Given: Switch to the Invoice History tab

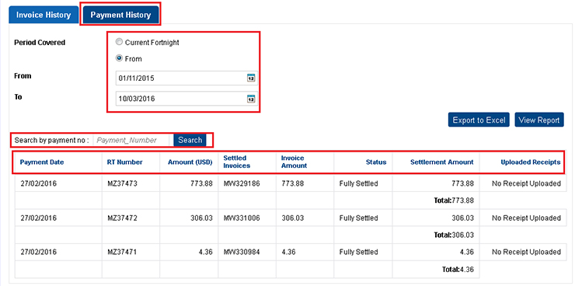Looking at the screenshot, I should pyautogui.click(x=44, y=15).
